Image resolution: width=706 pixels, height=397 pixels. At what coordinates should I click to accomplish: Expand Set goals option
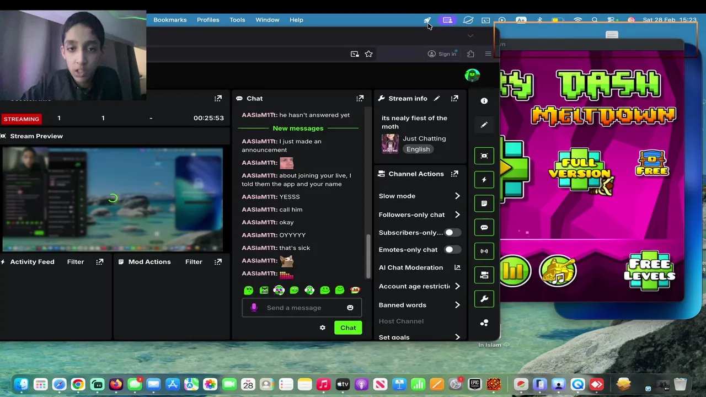pos(457,337)
